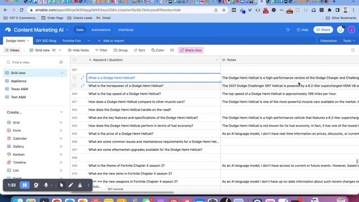Add a new Calendar view
This screenshot has height=202, width=359.
61,139
